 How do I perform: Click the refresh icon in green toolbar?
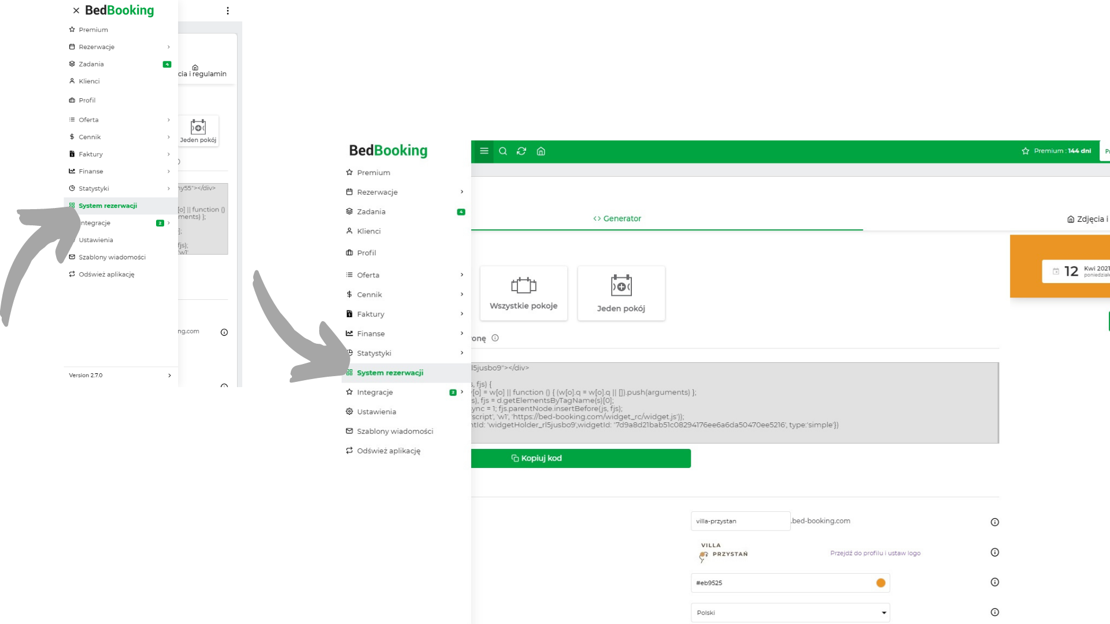(x=521, y=151)
